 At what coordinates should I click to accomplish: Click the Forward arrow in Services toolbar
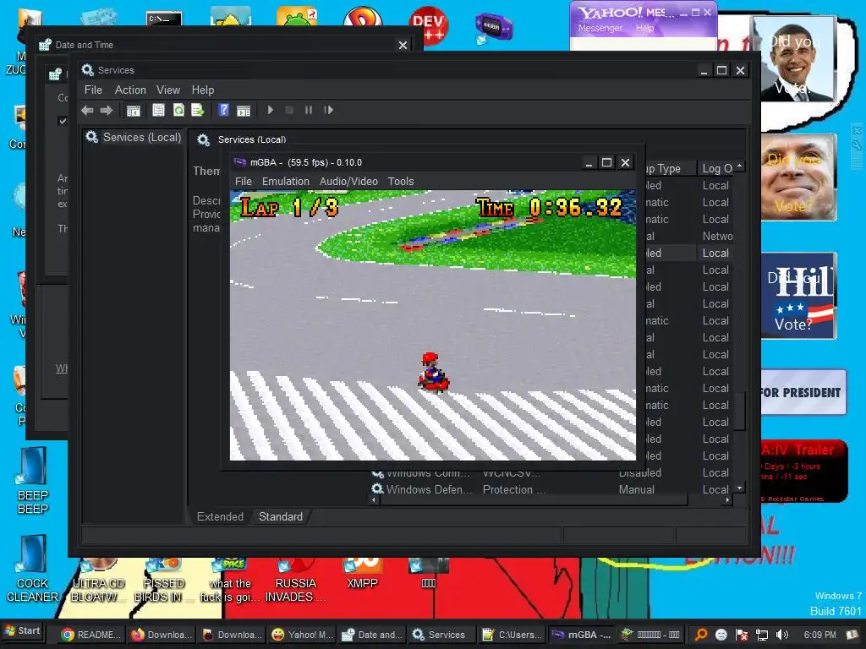(106, 111)
